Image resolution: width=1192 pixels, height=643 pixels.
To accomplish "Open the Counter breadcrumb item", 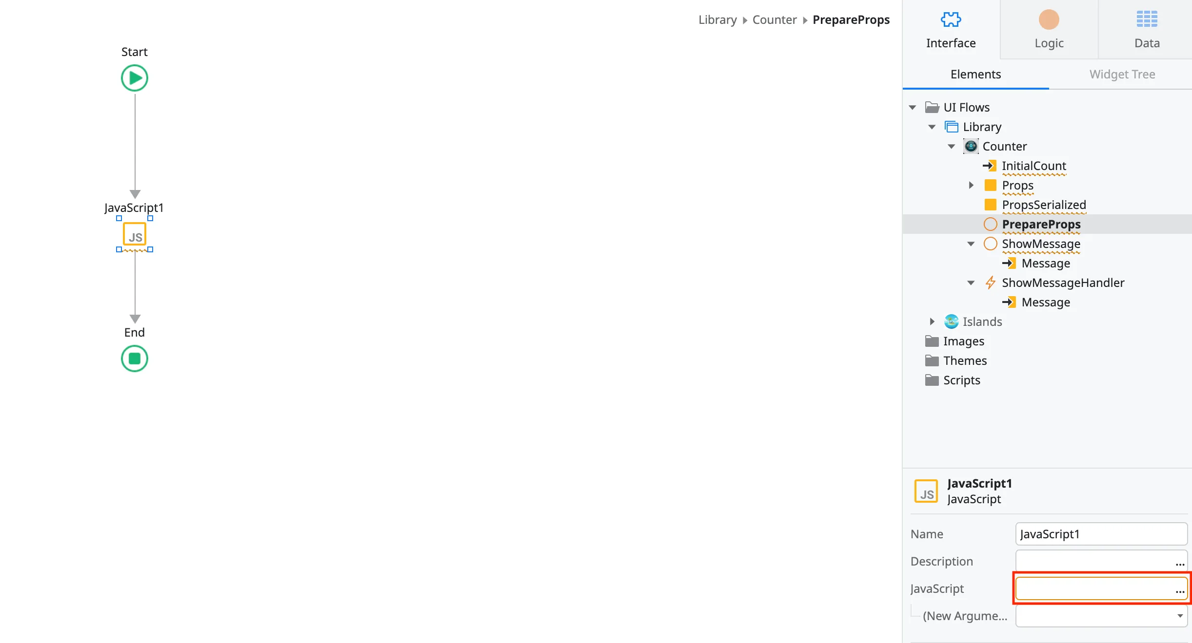I will click(x=775, y=19).
